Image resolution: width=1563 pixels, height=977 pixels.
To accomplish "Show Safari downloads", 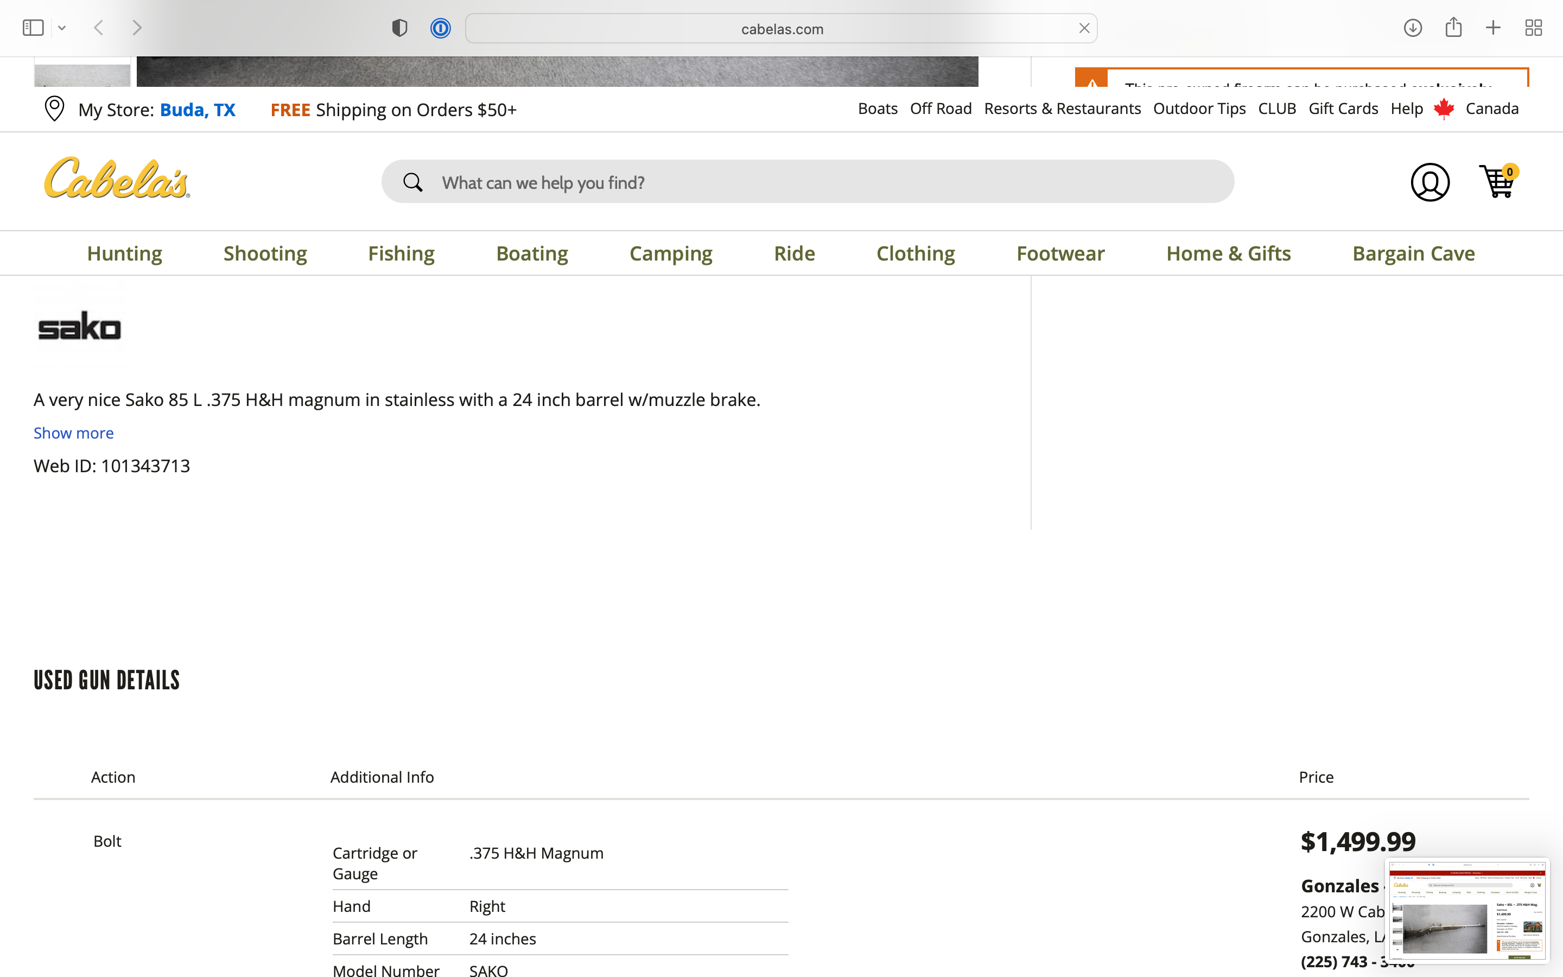I will 1413,28.
